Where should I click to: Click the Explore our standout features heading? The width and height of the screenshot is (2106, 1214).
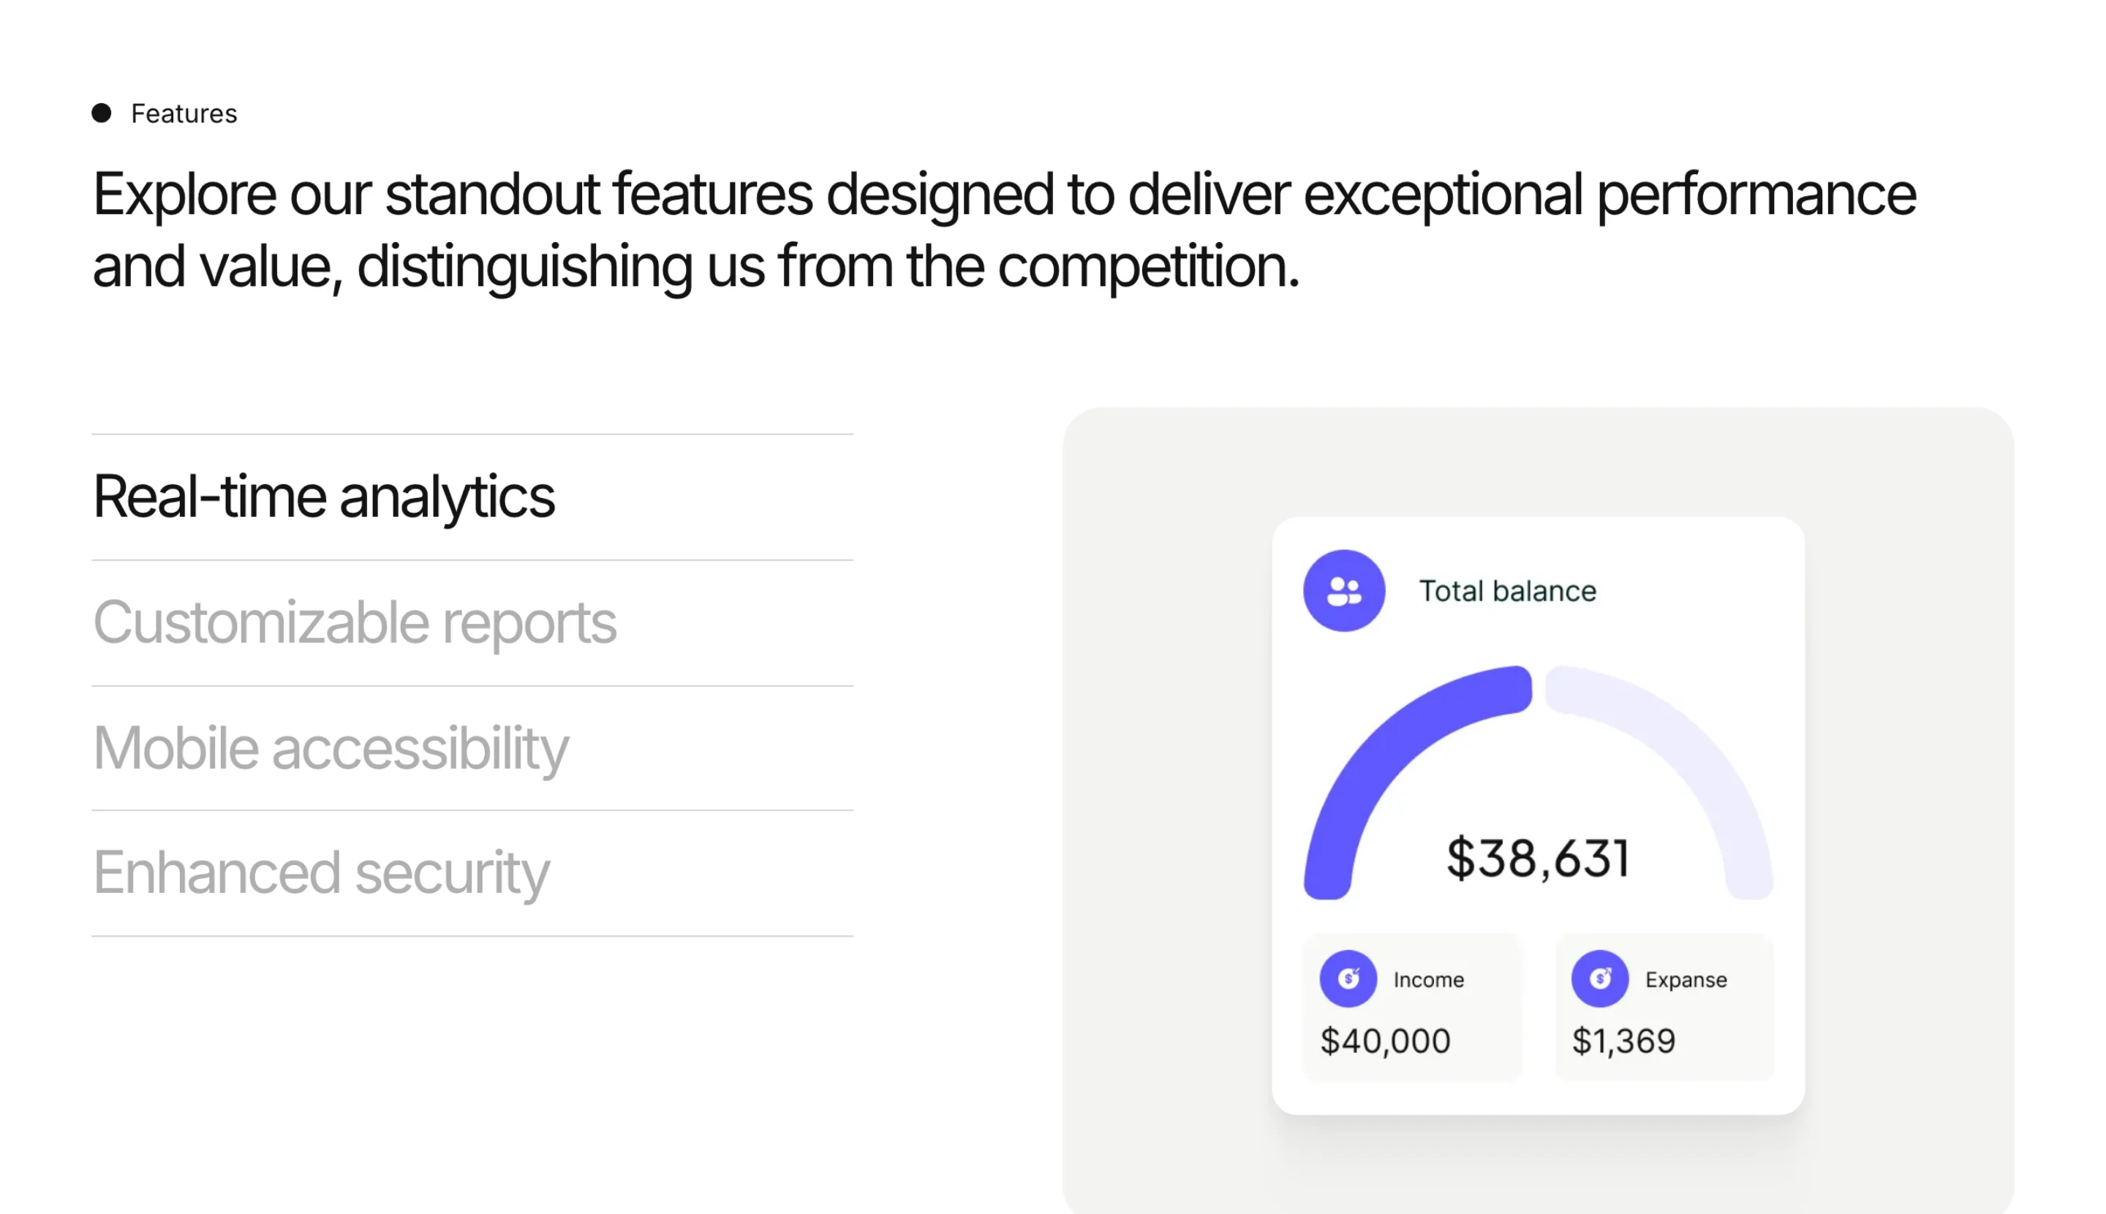coord(1005,230)
